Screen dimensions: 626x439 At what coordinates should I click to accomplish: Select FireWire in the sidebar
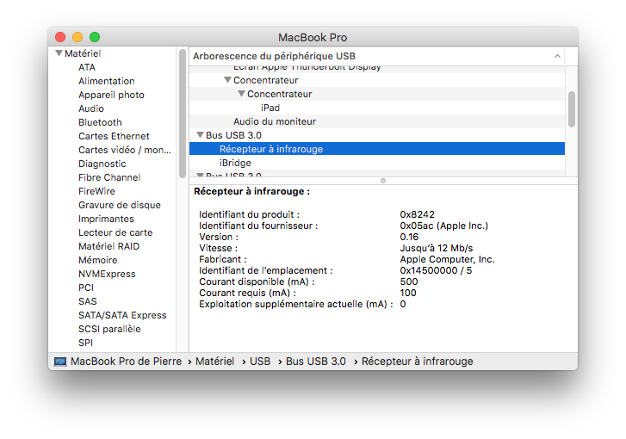pos(96,191)
